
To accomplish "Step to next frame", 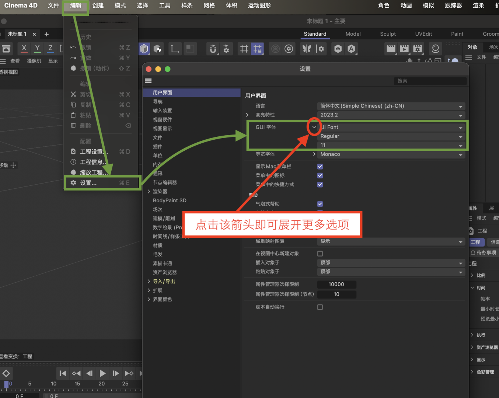I will (x=116, y=373).
